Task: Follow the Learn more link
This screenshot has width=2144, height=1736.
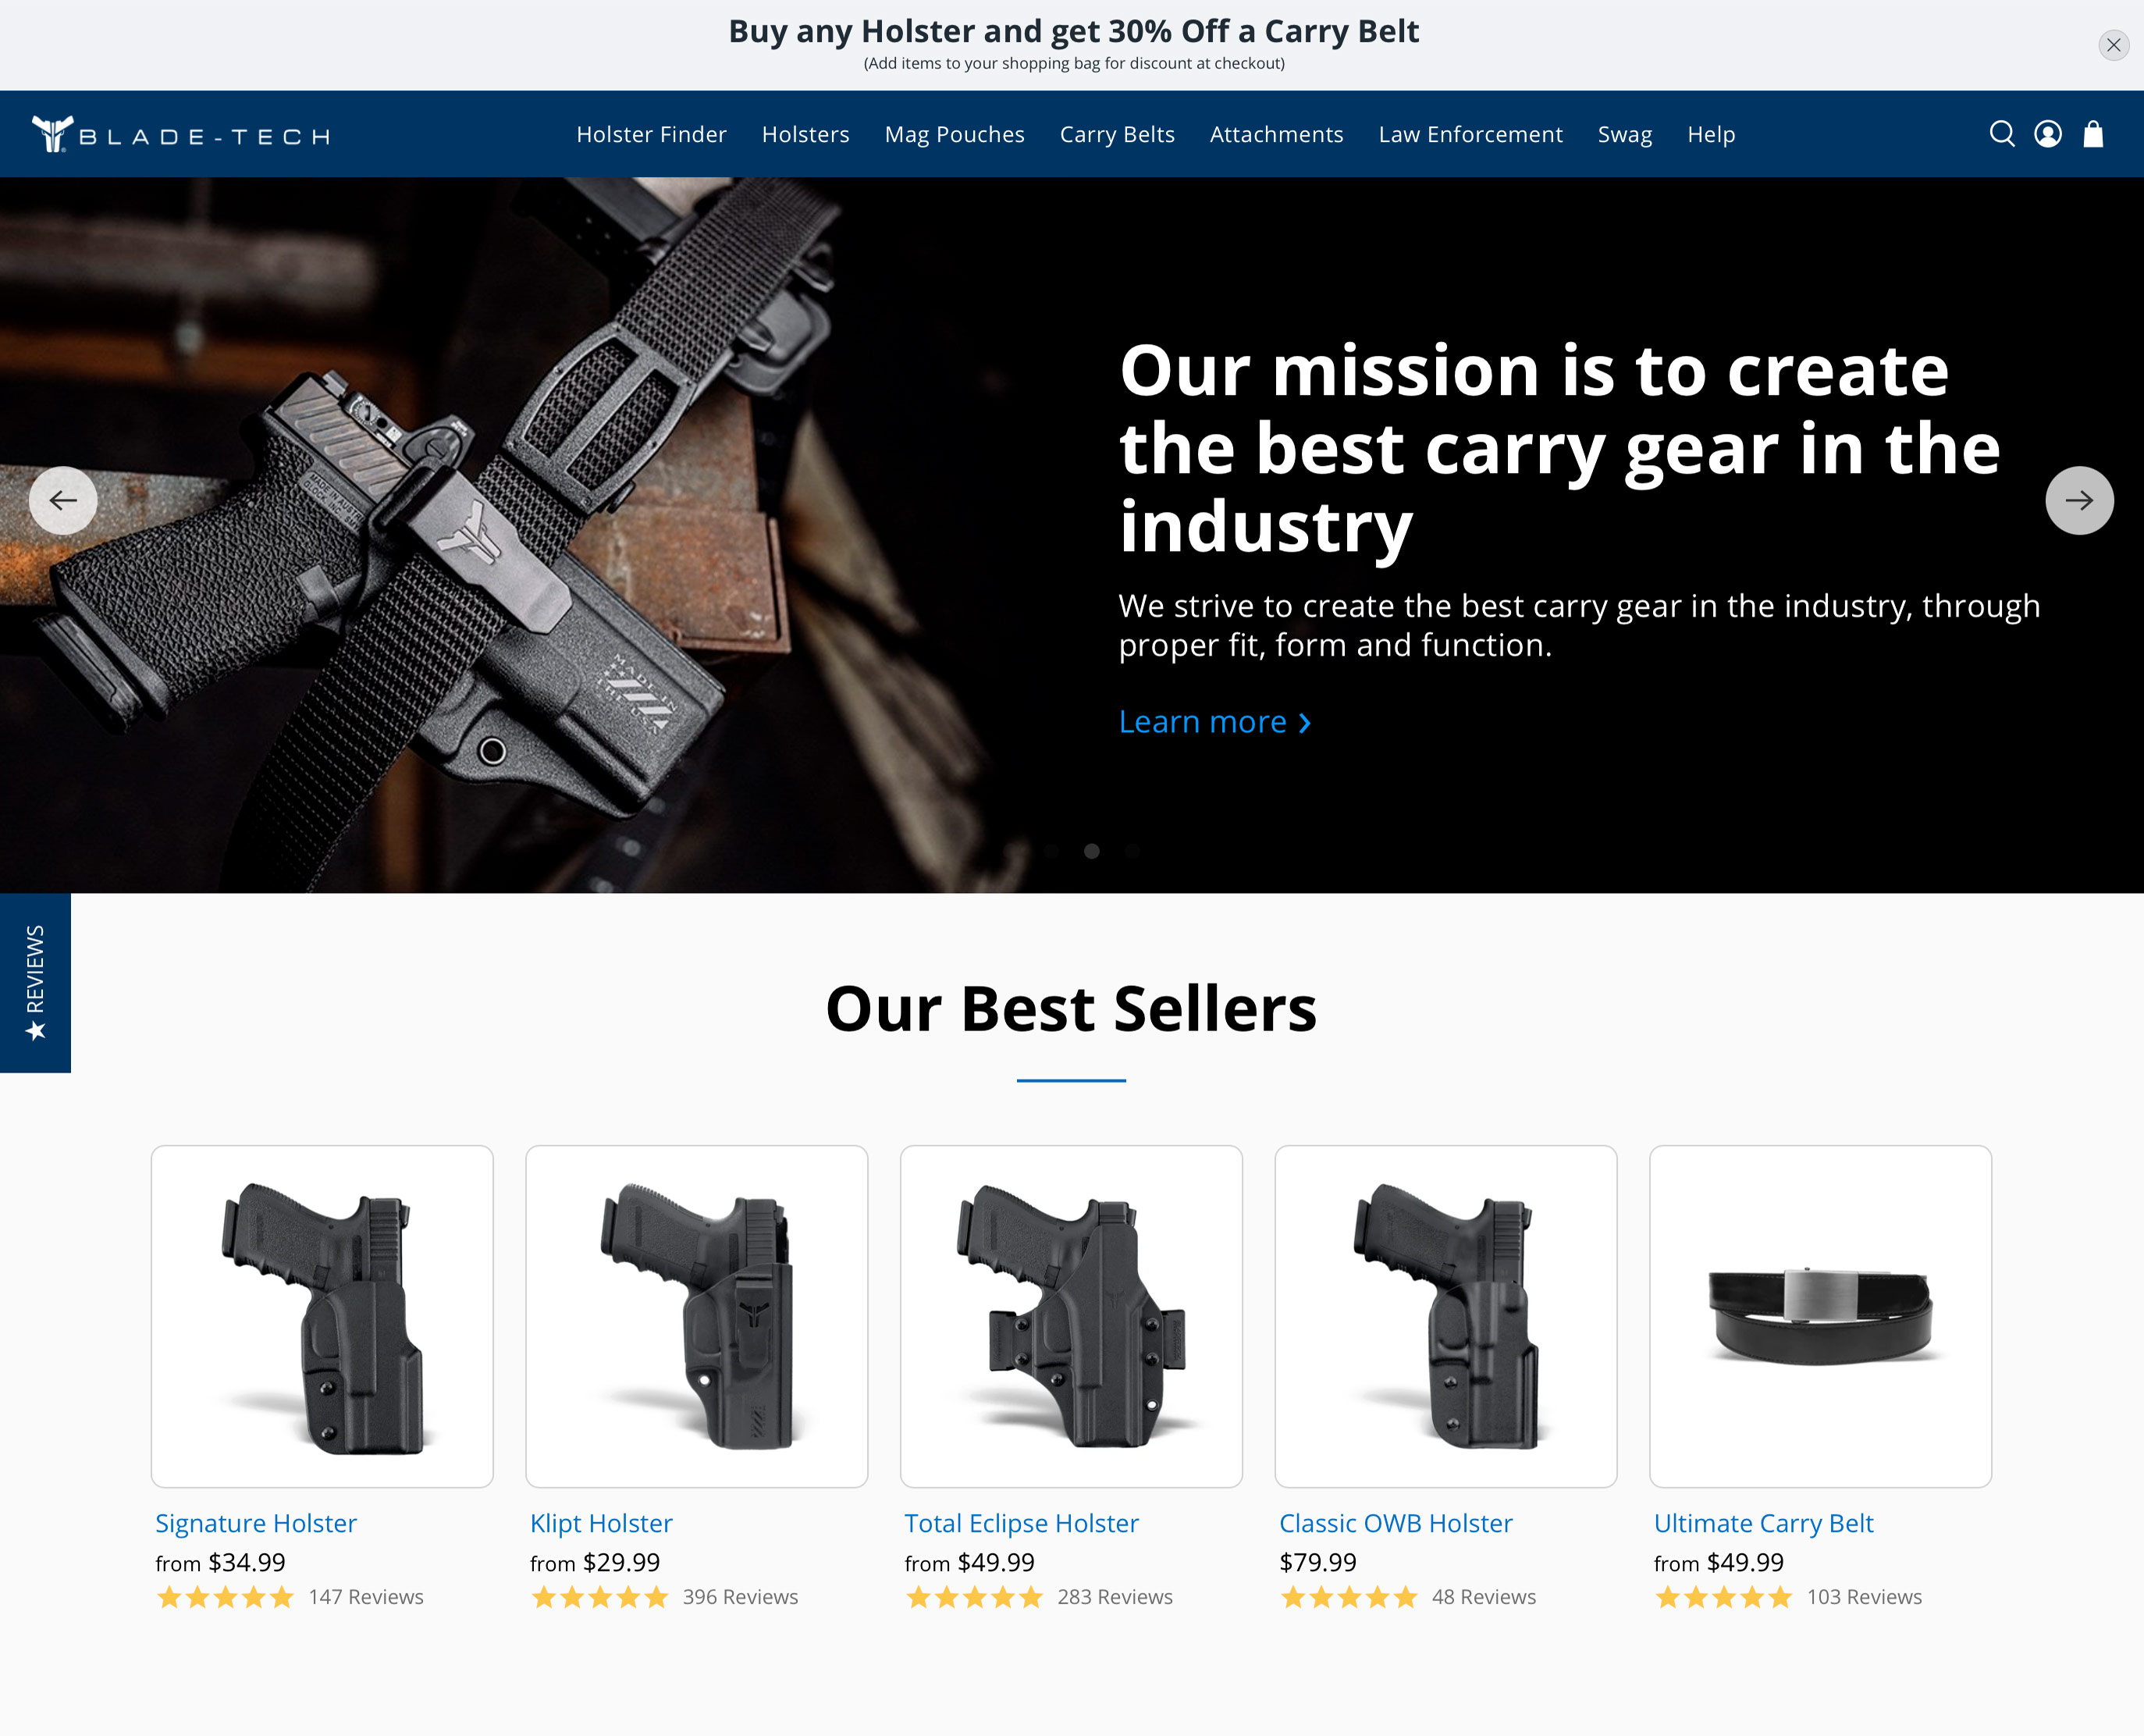Action: coord(1214,721)
